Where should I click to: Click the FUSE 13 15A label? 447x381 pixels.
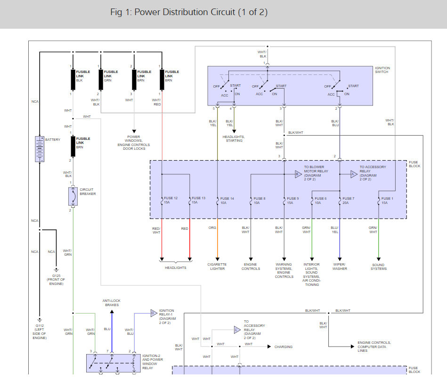[198, 200]
